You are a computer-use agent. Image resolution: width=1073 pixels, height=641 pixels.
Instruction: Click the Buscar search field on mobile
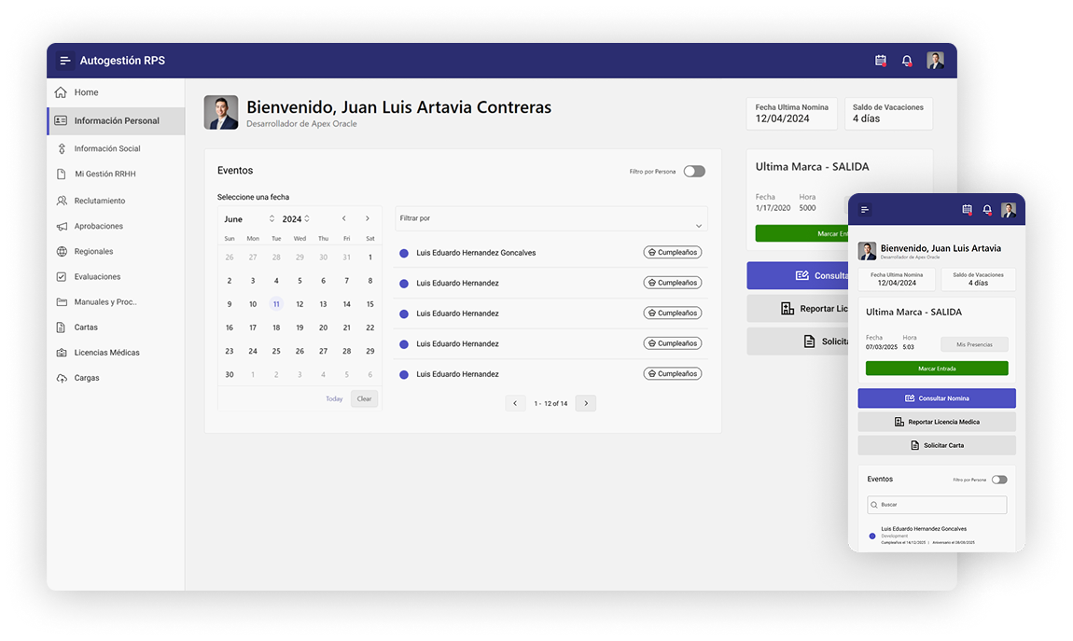coord(937,505)
